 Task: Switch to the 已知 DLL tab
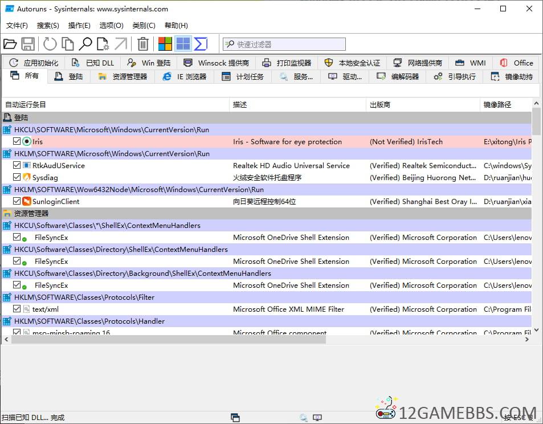click(x=93, y=63)
